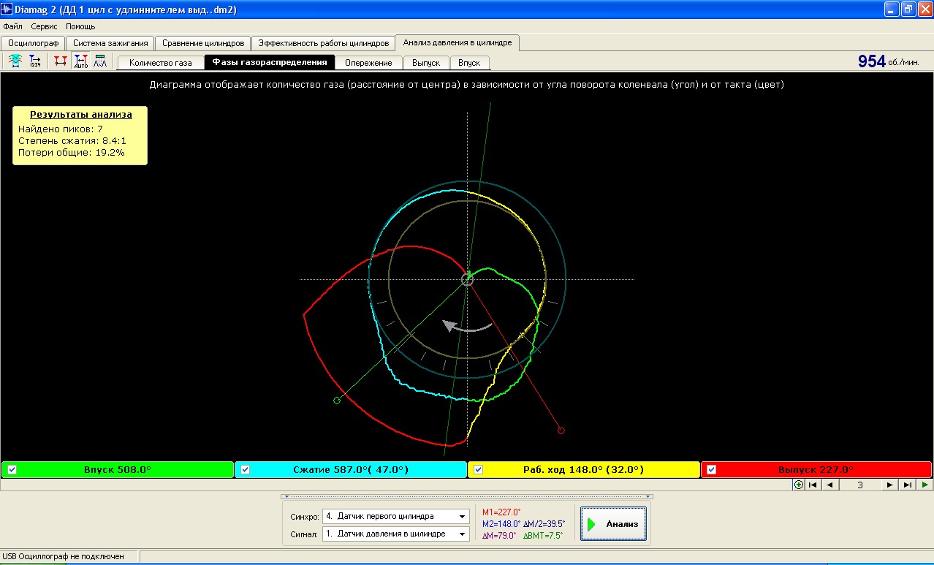Click the center circle of the diagram
Image resolution: width=934 pixels, height=565 pixels.
click(468, 279)
